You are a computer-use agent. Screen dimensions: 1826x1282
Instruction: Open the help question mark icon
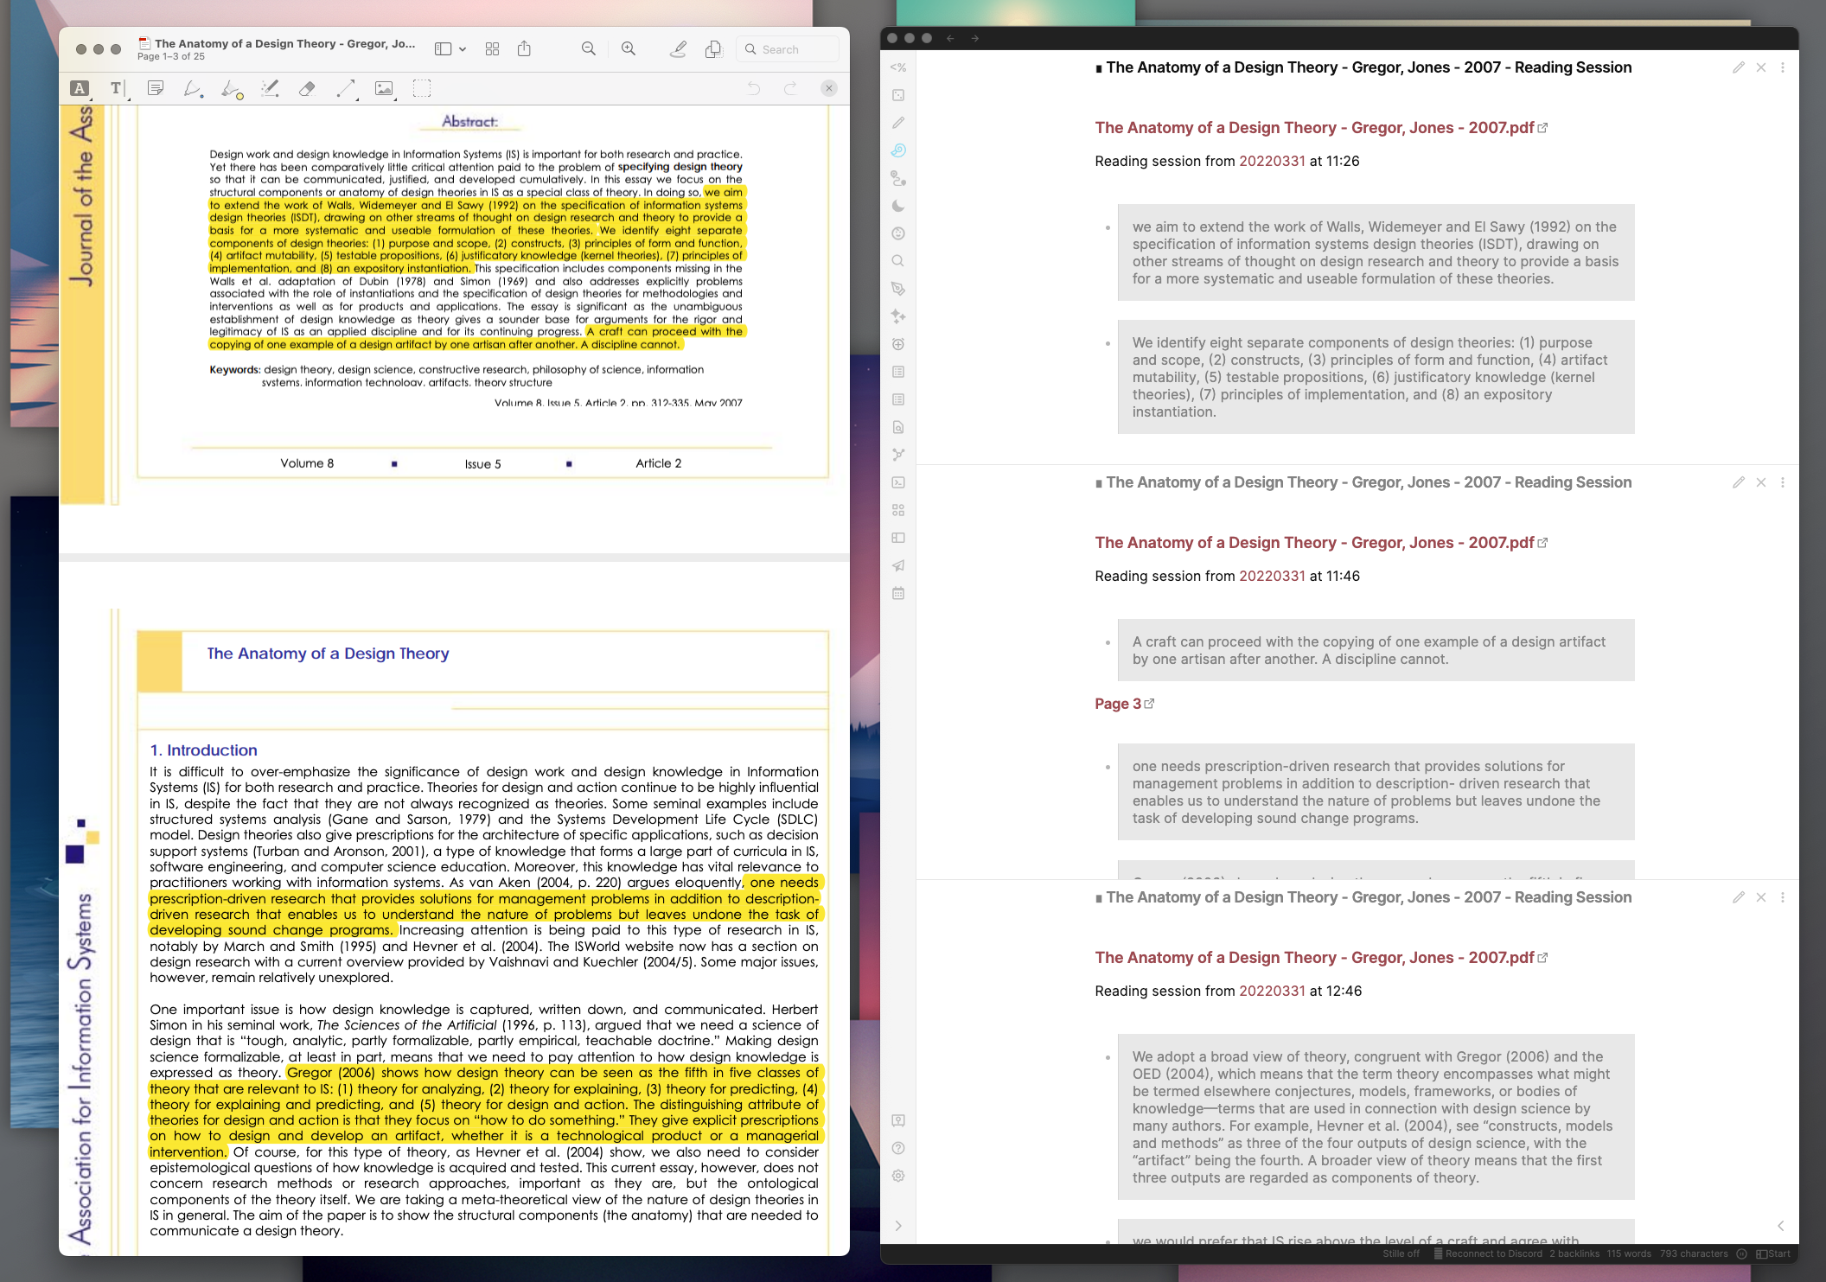tap(898, 1148)
